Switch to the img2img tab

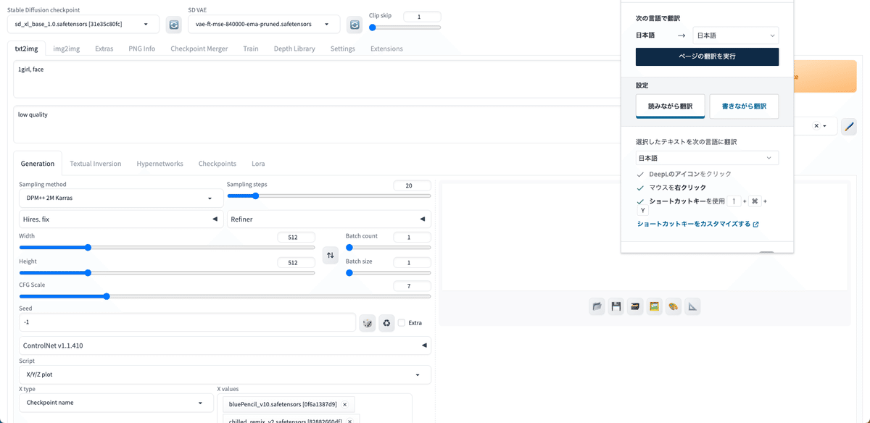tap(67, 49)
